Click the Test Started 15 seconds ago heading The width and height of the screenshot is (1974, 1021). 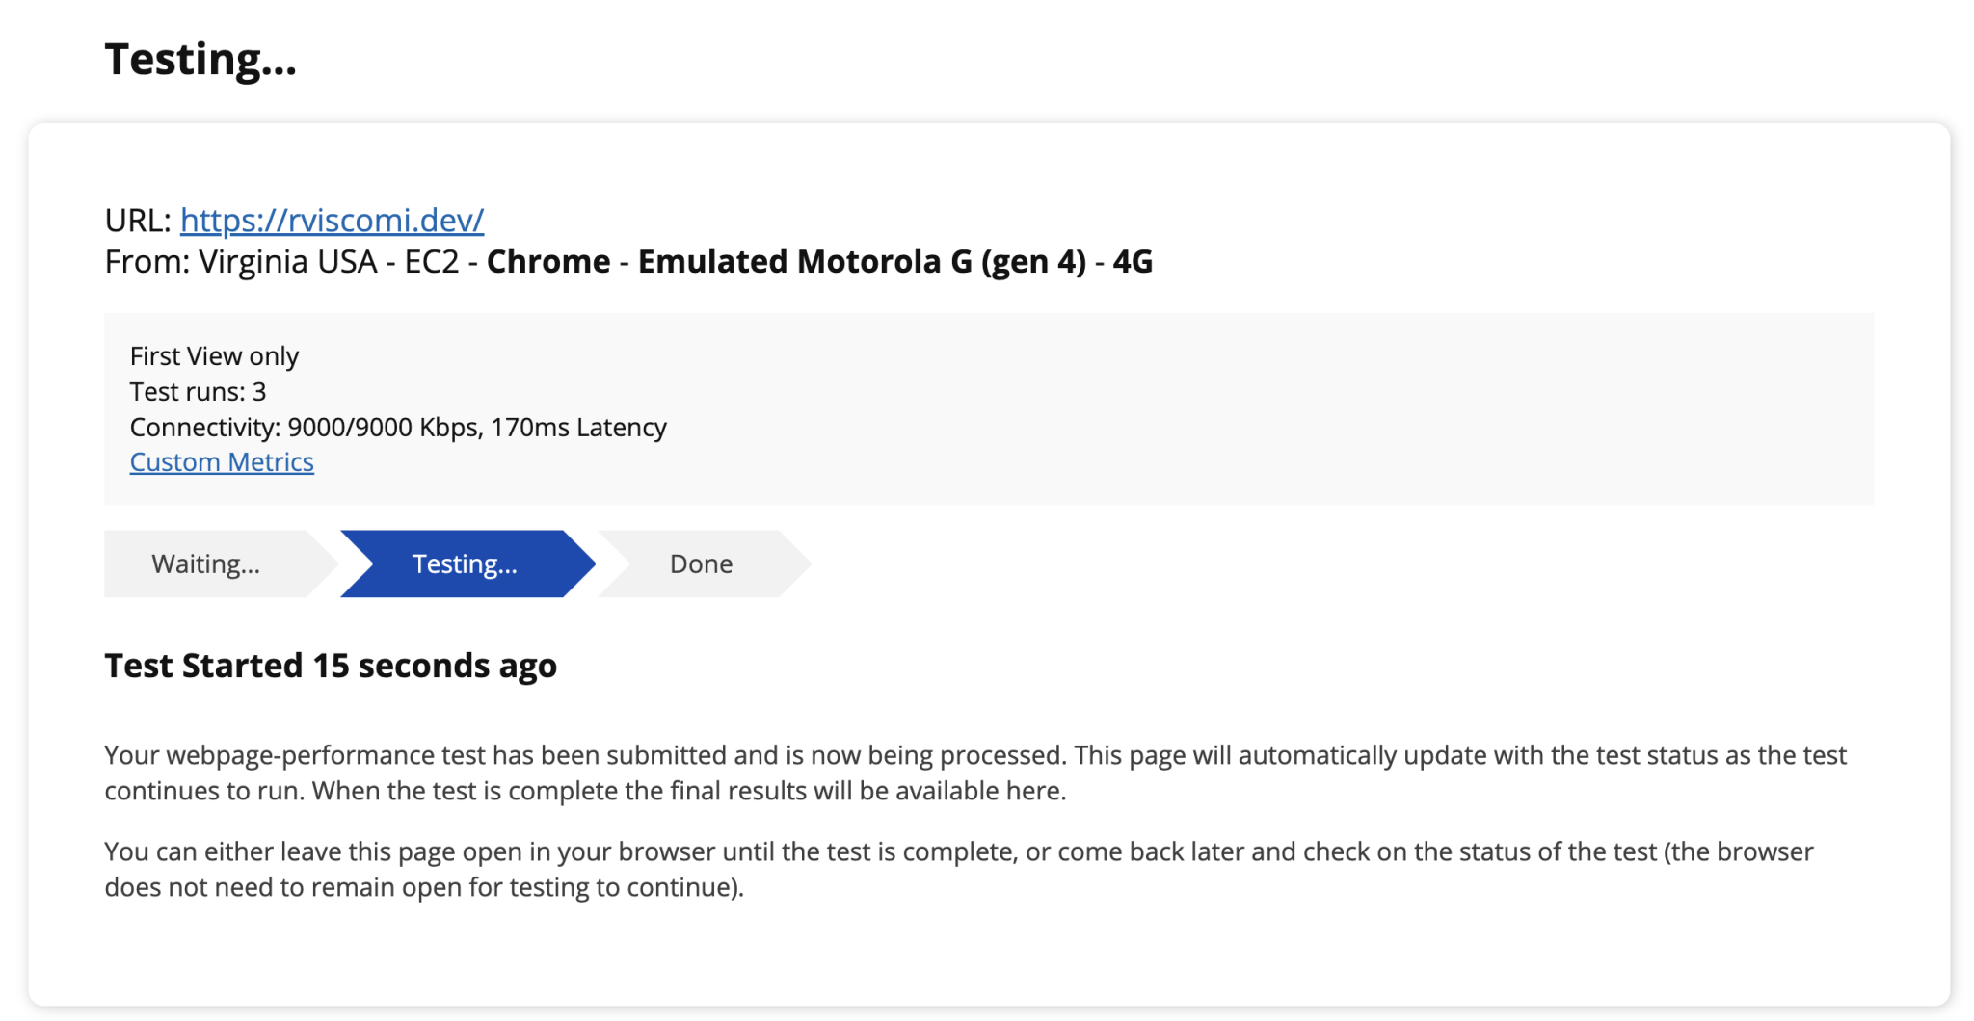(331, 666)
